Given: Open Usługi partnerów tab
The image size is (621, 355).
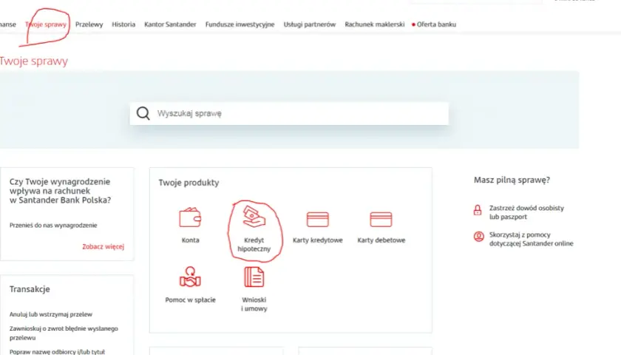Looking at the screenshot, I should [x=310, y=24].
